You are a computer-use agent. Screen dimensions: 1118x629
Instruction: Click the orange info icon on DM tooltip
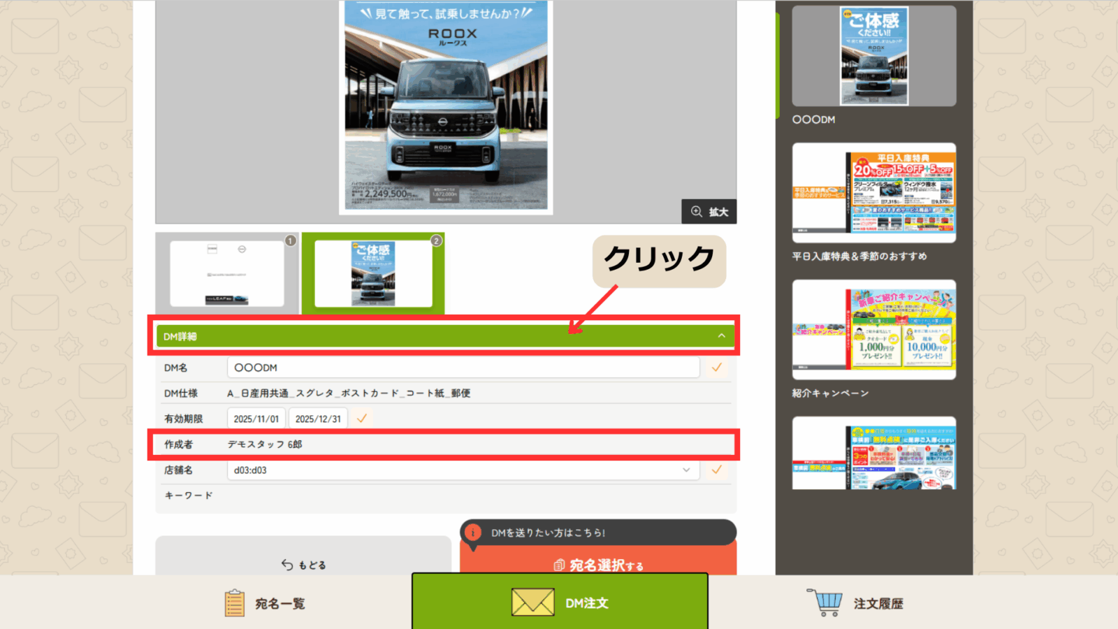473,533
